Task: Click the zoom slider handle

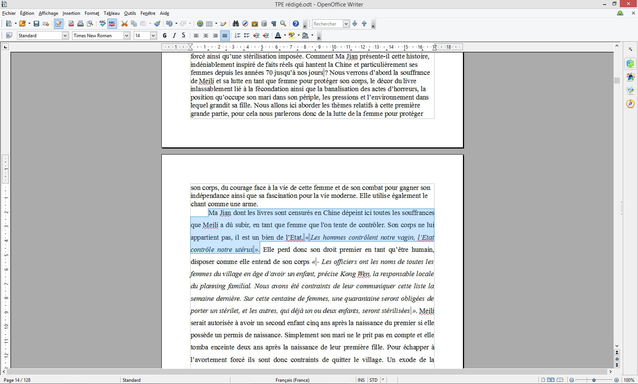Action: click(594, 380)
